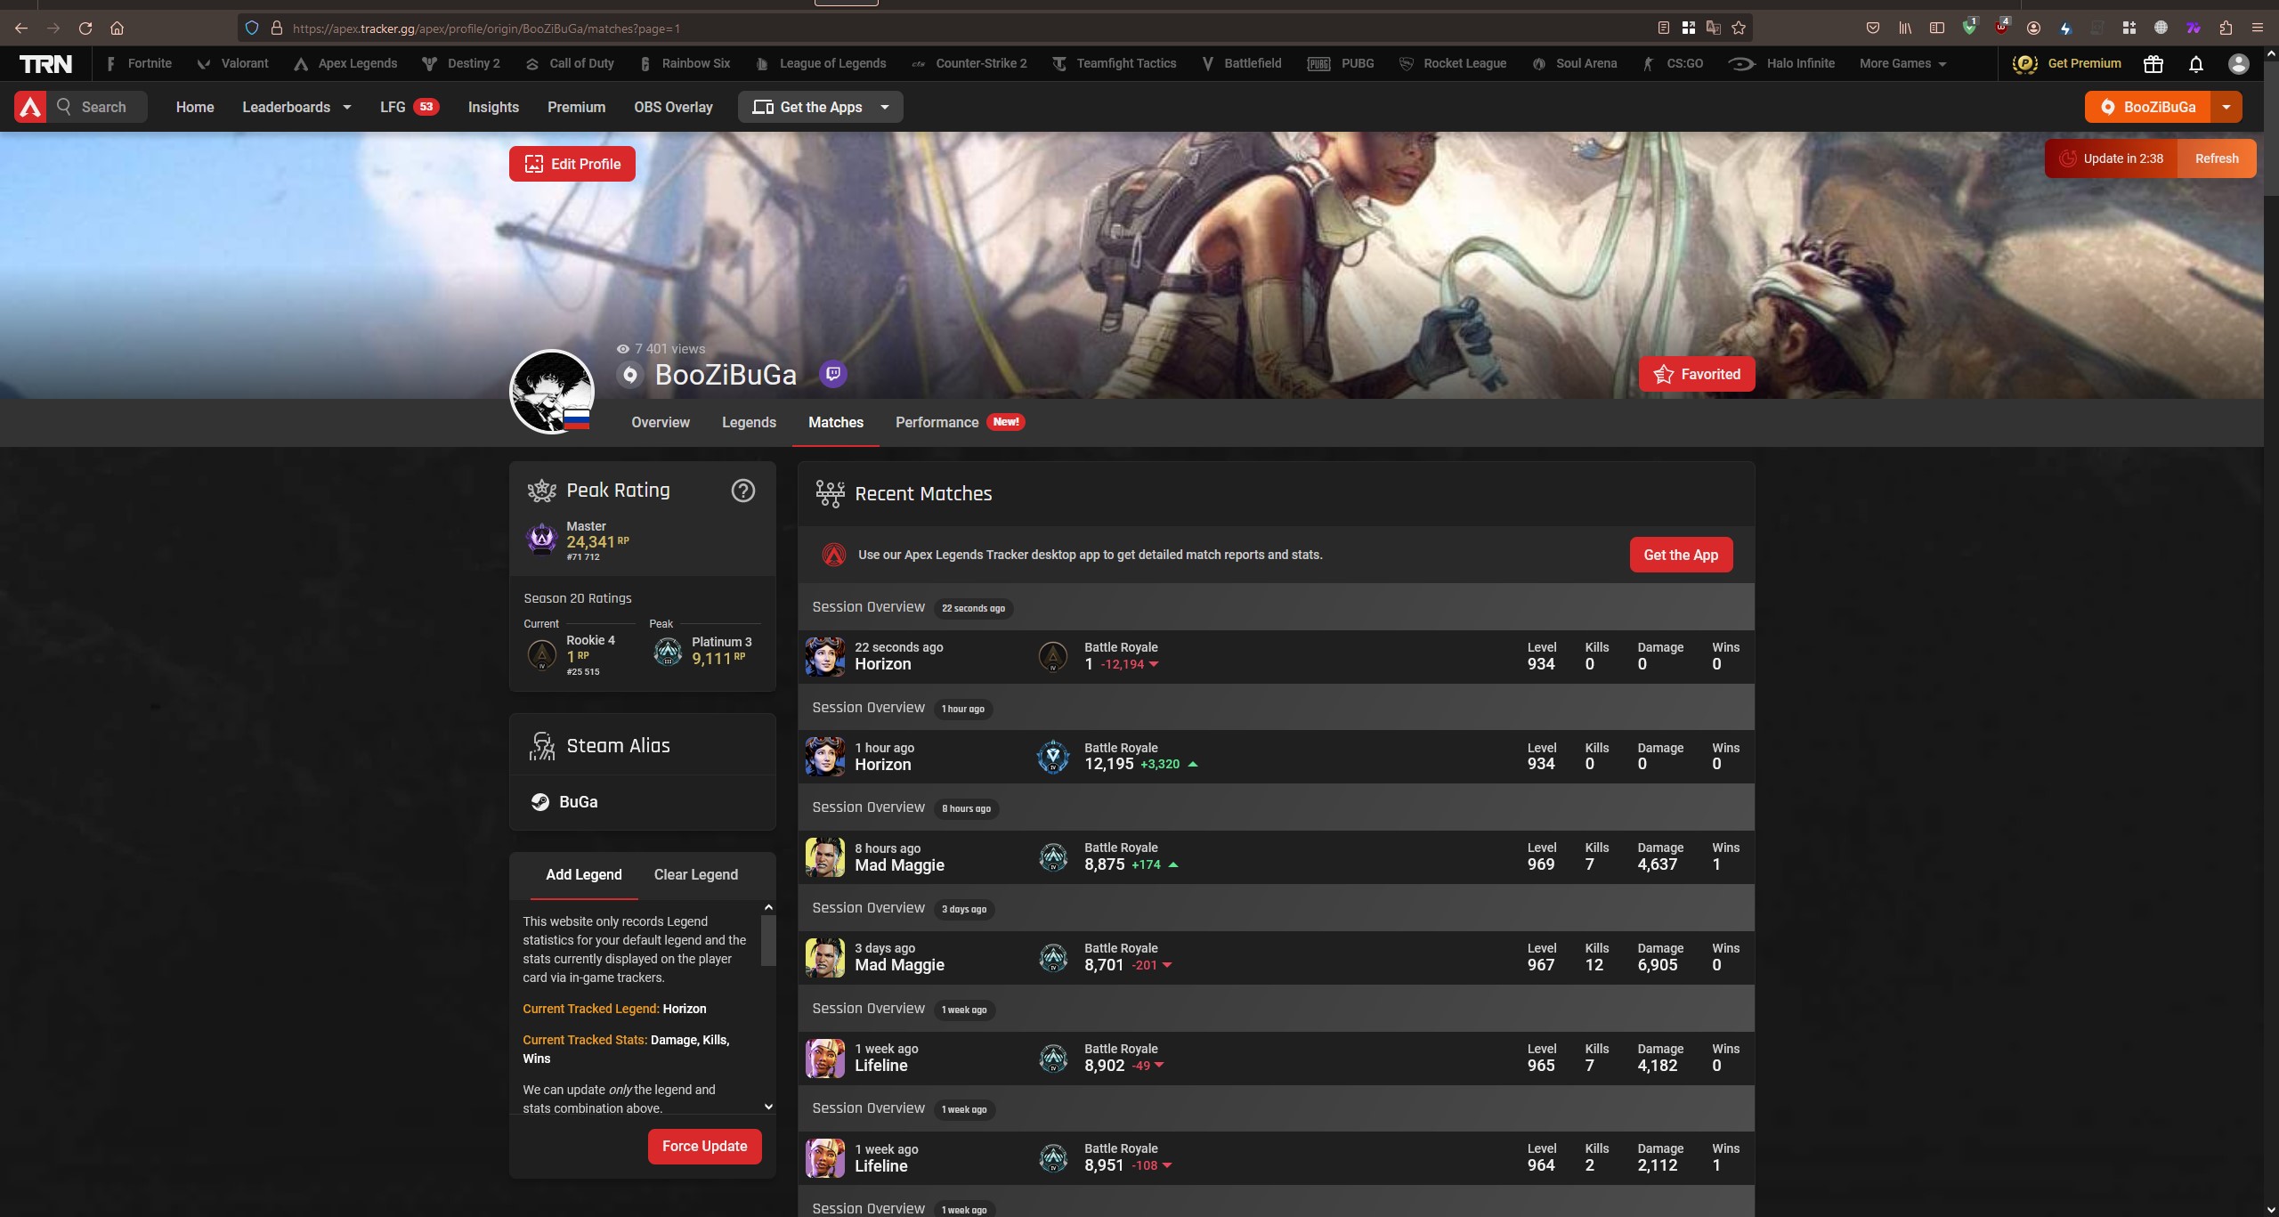
Task: Open the Performance tab
Action: pyautogui.click(x=937, y=422)
